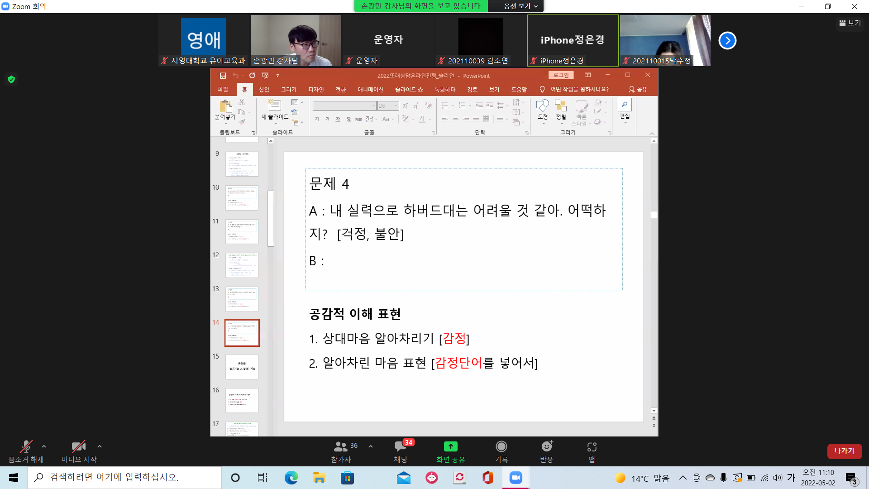The image size is (869, 489).
Task: Click the Share Screen (화면 공유) icon
Action: pos(450,447)
